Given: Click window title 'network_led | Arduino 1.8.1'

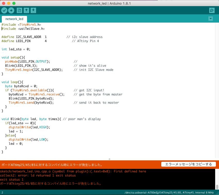Looking at the screenshot, I should point(109,4).
